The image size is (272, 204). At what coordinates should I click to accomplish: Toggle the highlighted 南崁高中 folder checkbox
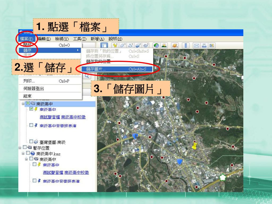coord(28,103)
